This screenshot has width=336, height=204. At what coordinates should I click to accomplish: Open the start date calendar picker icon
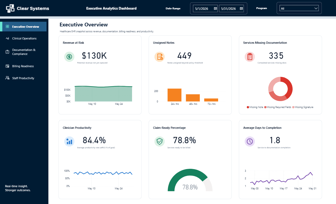(x=215, y=9)
